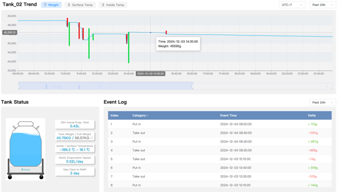The height and width of the screenshot is (192, 338).
Task: Click the tank illustration image
Action: [25, 149]
